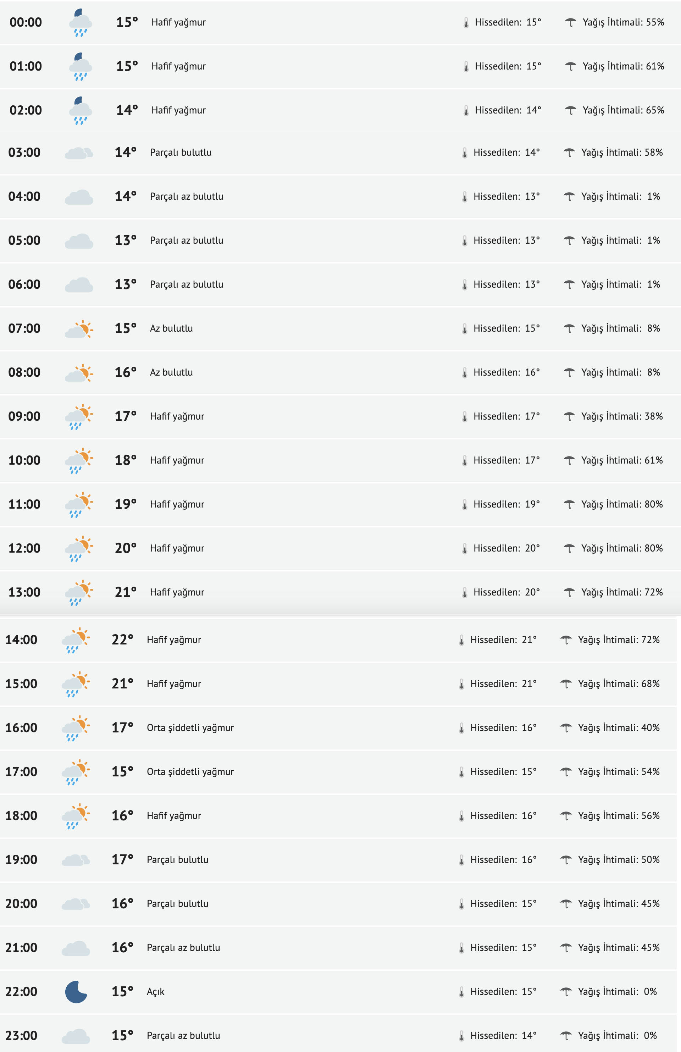Screen dimensions: 681x1052
Task: Click 'Orta şiddetli yağmur' in the 16:00 row
Action: (190, 727)
